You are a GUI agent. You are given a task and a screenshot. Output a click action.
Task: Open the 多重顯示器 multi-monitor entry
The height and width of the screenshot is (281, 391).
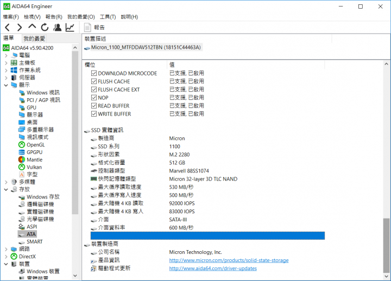pyautogui.click(x=40, y=130)
